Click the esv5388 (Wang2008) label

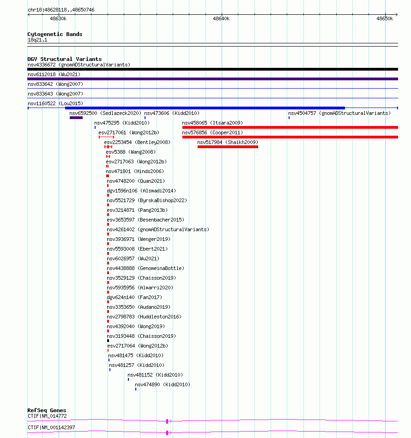(x=131, y=152)
